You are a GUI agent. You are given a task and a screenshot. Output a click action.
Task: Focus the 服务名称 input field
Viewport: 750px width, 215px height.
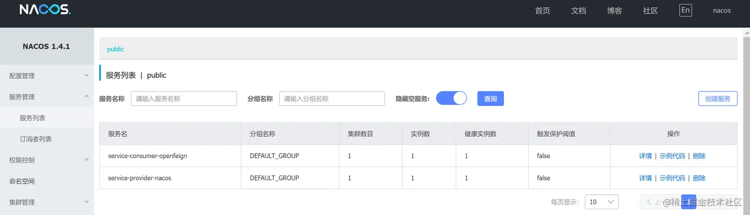pos(184,98)
